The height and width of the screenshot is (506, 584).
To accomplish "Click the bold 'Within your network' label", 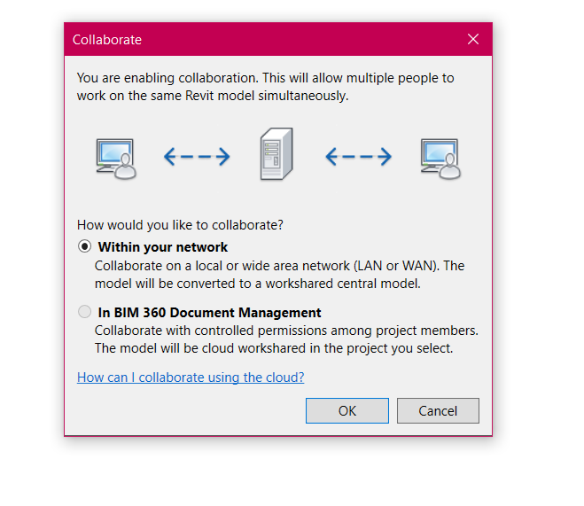I will pyautogui.click(x=163, y=247).
